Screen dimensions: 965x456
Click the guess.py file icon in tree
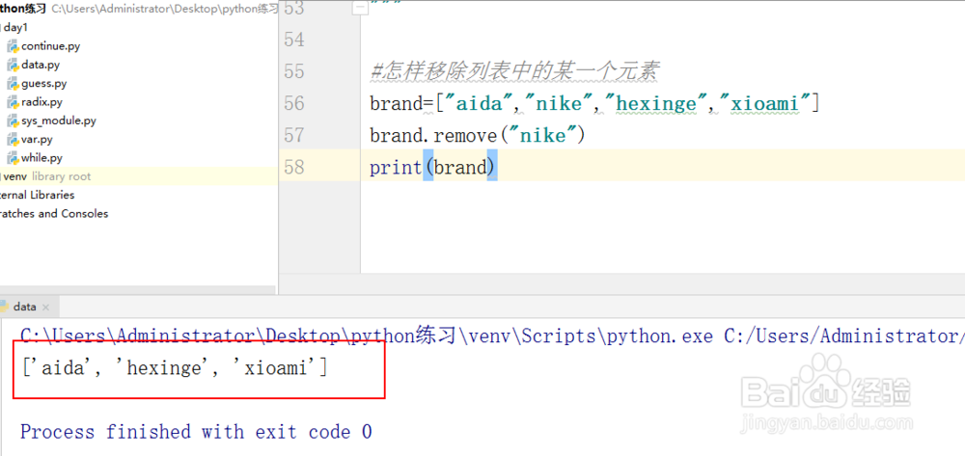13,83
